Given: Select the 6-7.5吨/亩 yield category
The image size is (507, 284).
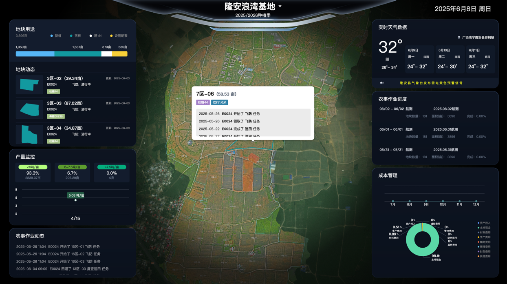Looking at the screenshot, I should pyautogui.click(x=72, y=167).
